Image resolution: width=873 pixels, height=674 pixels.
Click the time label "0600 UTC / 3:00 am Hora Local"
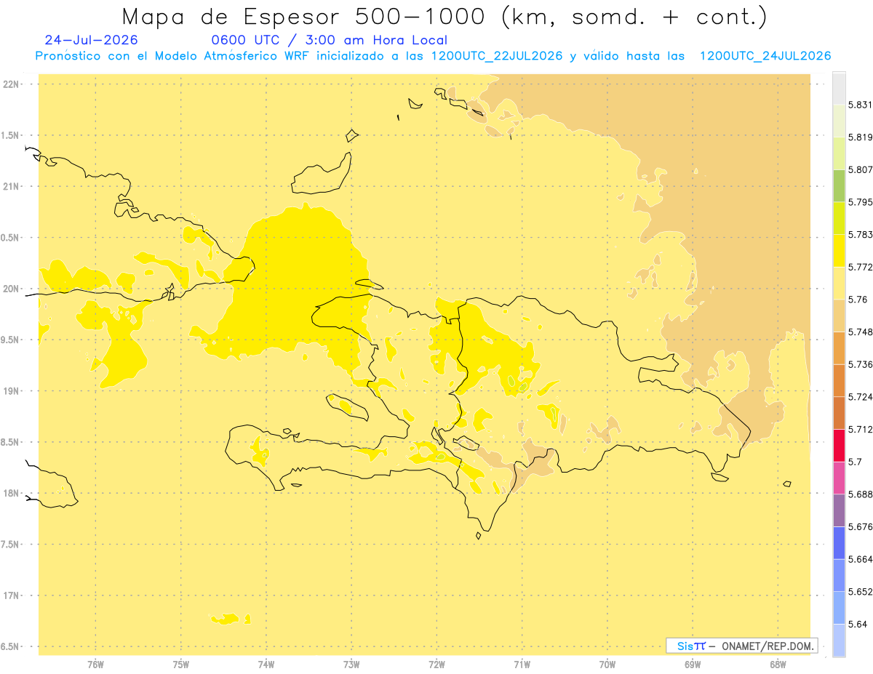(x=330, y=40)
